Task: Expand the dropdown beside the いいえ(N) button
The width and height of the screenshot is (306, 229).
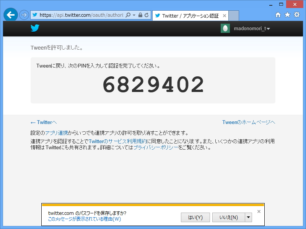Action: tap(249, 217)
